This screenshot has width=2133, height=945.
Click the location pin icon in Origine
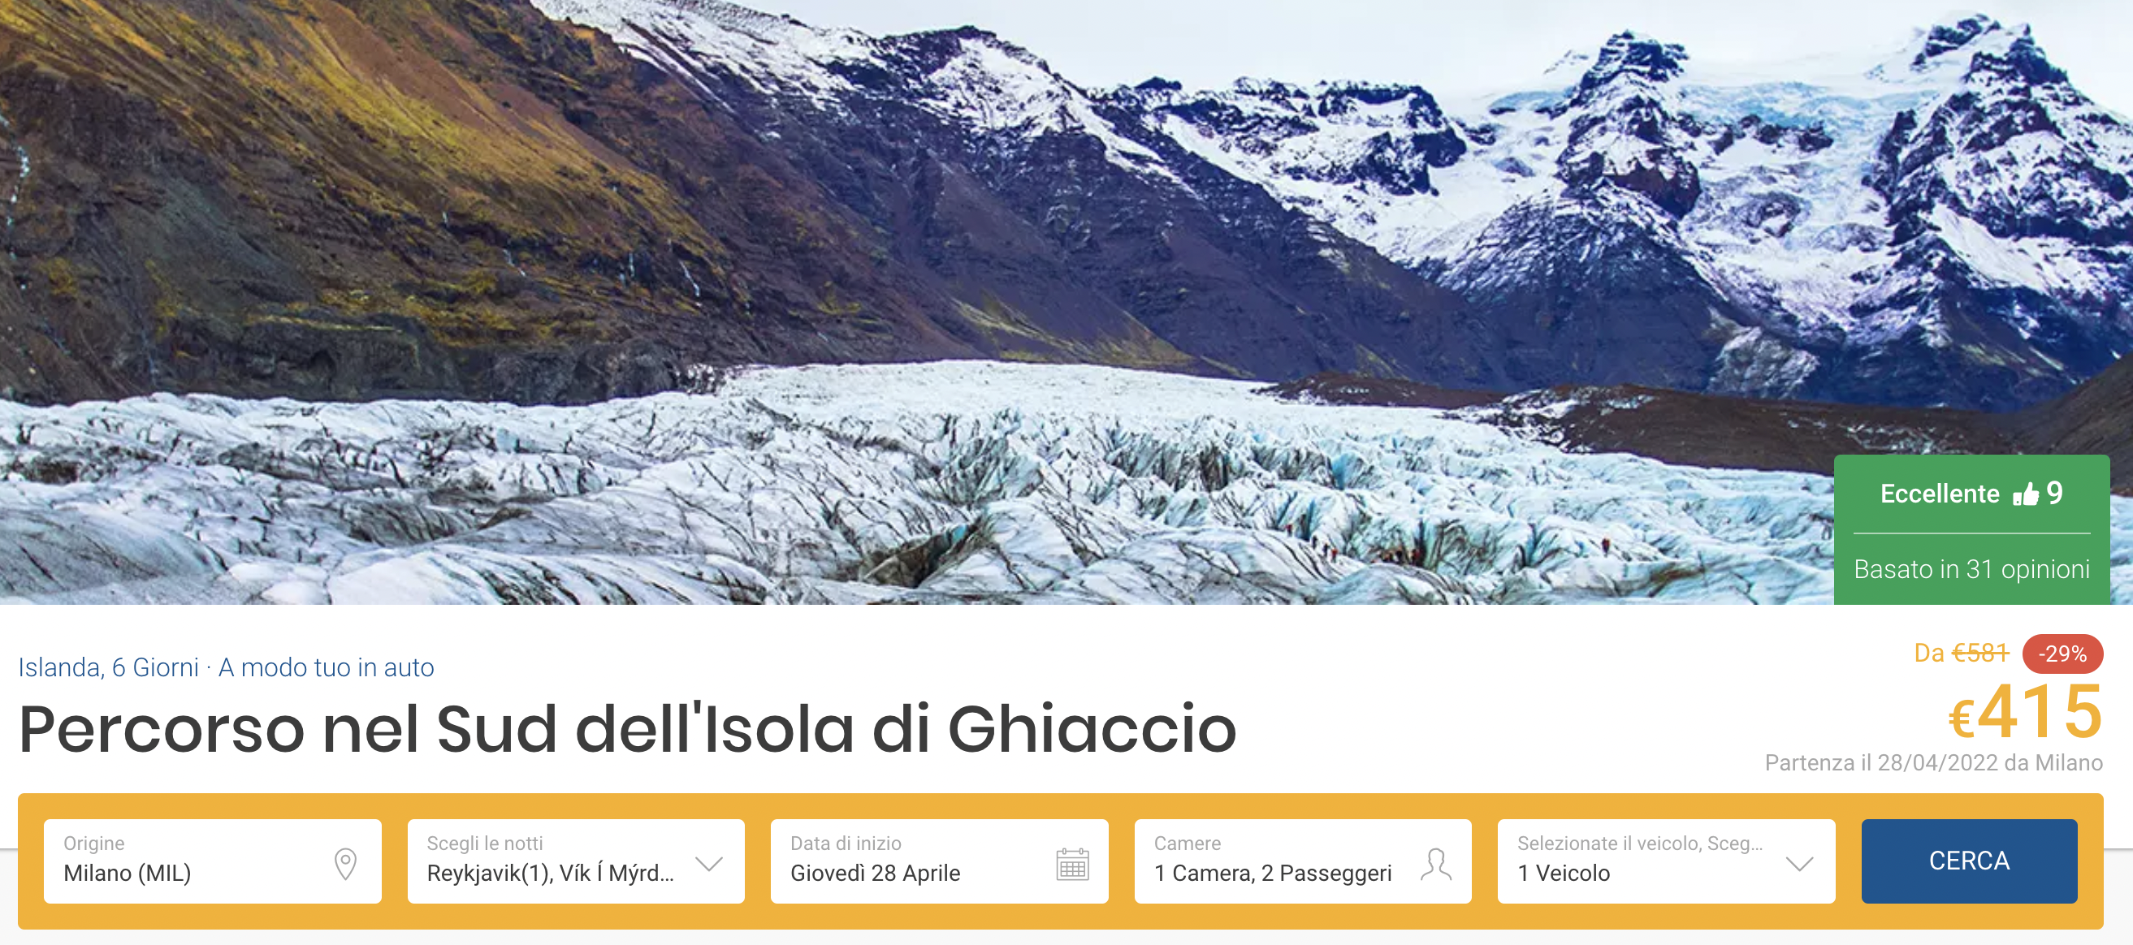pyautogui.click(x=345, y=863)
